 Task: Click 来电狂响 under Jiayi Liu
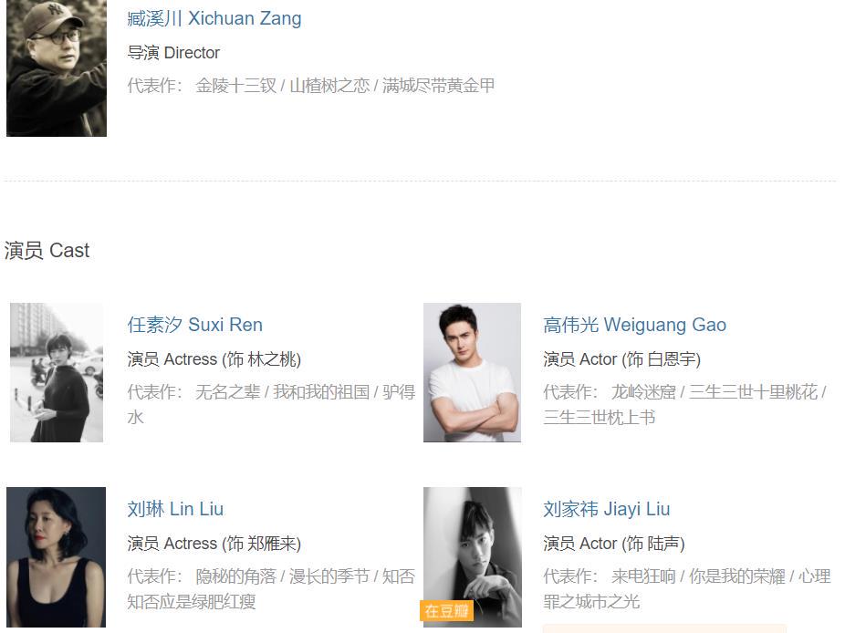[643, 576]
